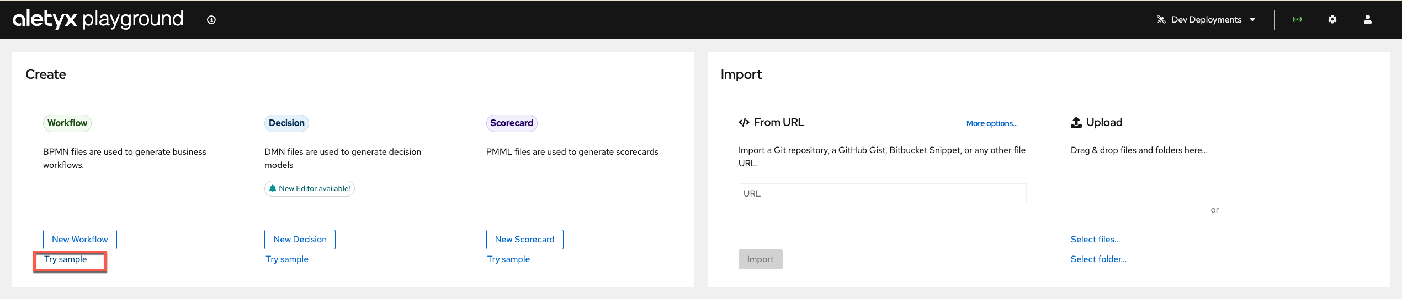Image resolution: width=1402 pixels, height=299 pixels.
Task: Open the extended services status icon
Action: (1297, 19)
